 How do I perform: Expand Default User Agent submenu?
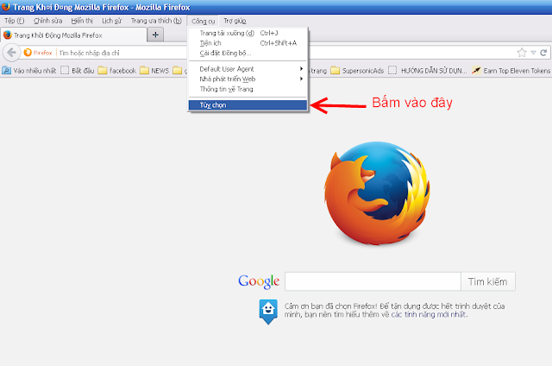(248, 69)
